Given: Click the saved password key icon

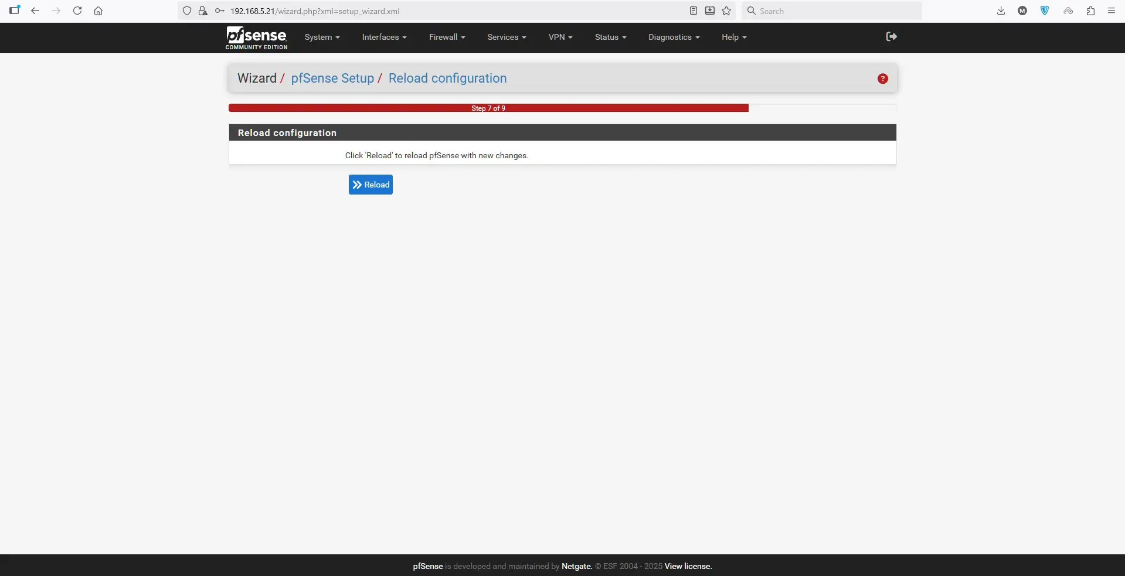Looking at the screenshot, I should click(x=219, y=11).
